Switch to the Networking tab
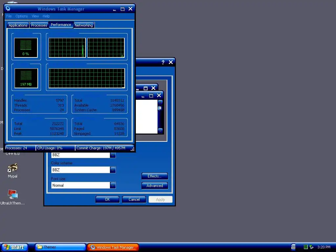The width and height of the screenshot is (336, 252). coord(84,25)
